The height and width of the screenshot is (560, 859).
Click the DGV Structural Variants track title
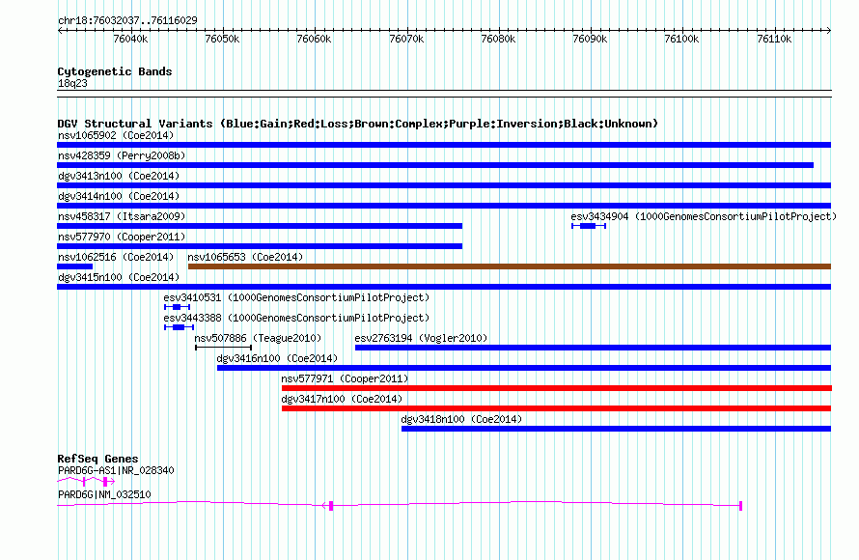[x=358, y=124]
